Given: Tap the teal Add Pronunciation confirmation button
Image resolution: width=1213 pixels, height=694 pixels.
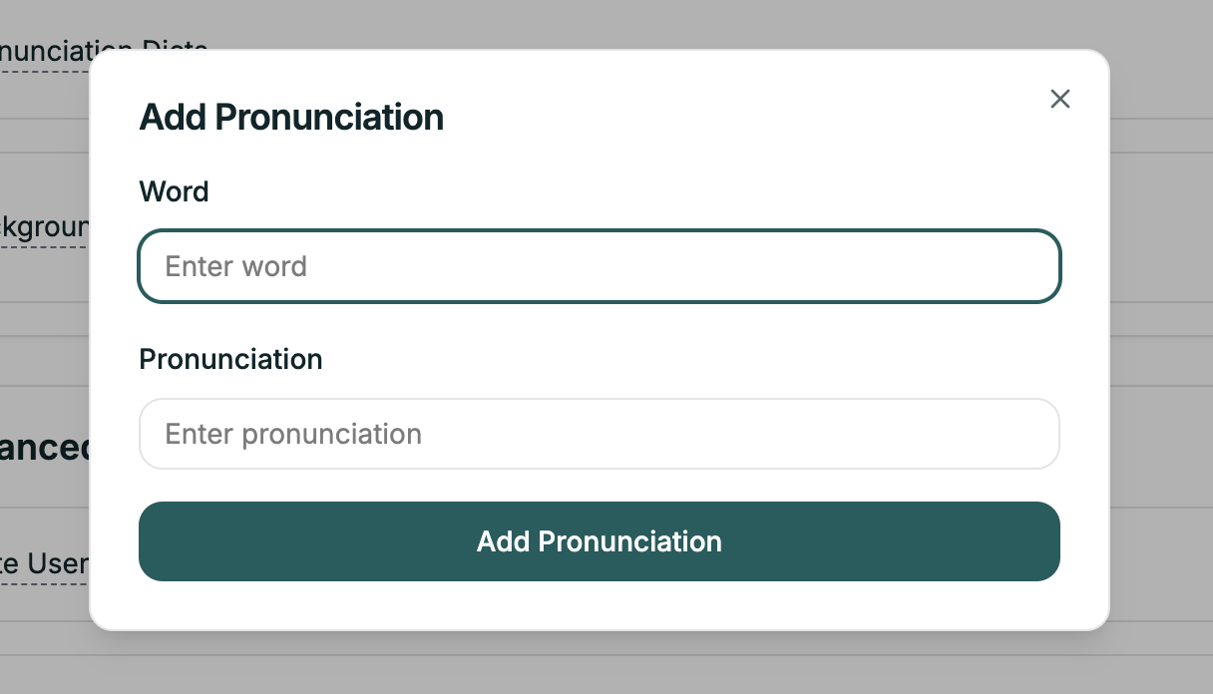Looking at the screenshot, I should (599, 541).
